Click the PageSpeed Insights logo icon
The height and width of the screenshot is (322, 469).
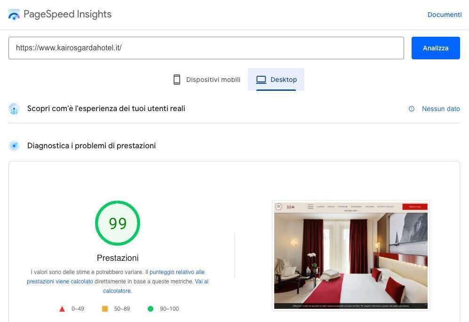[x=14, y=15]
